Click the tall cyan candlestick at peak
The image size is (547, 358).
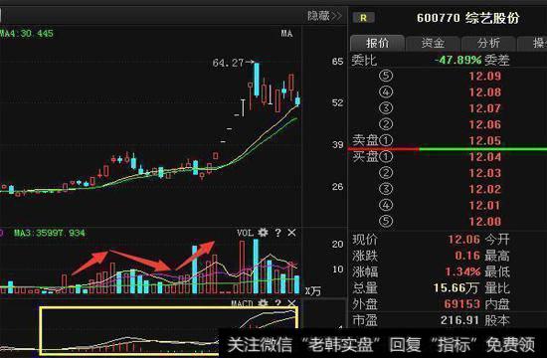coord(257,80)
